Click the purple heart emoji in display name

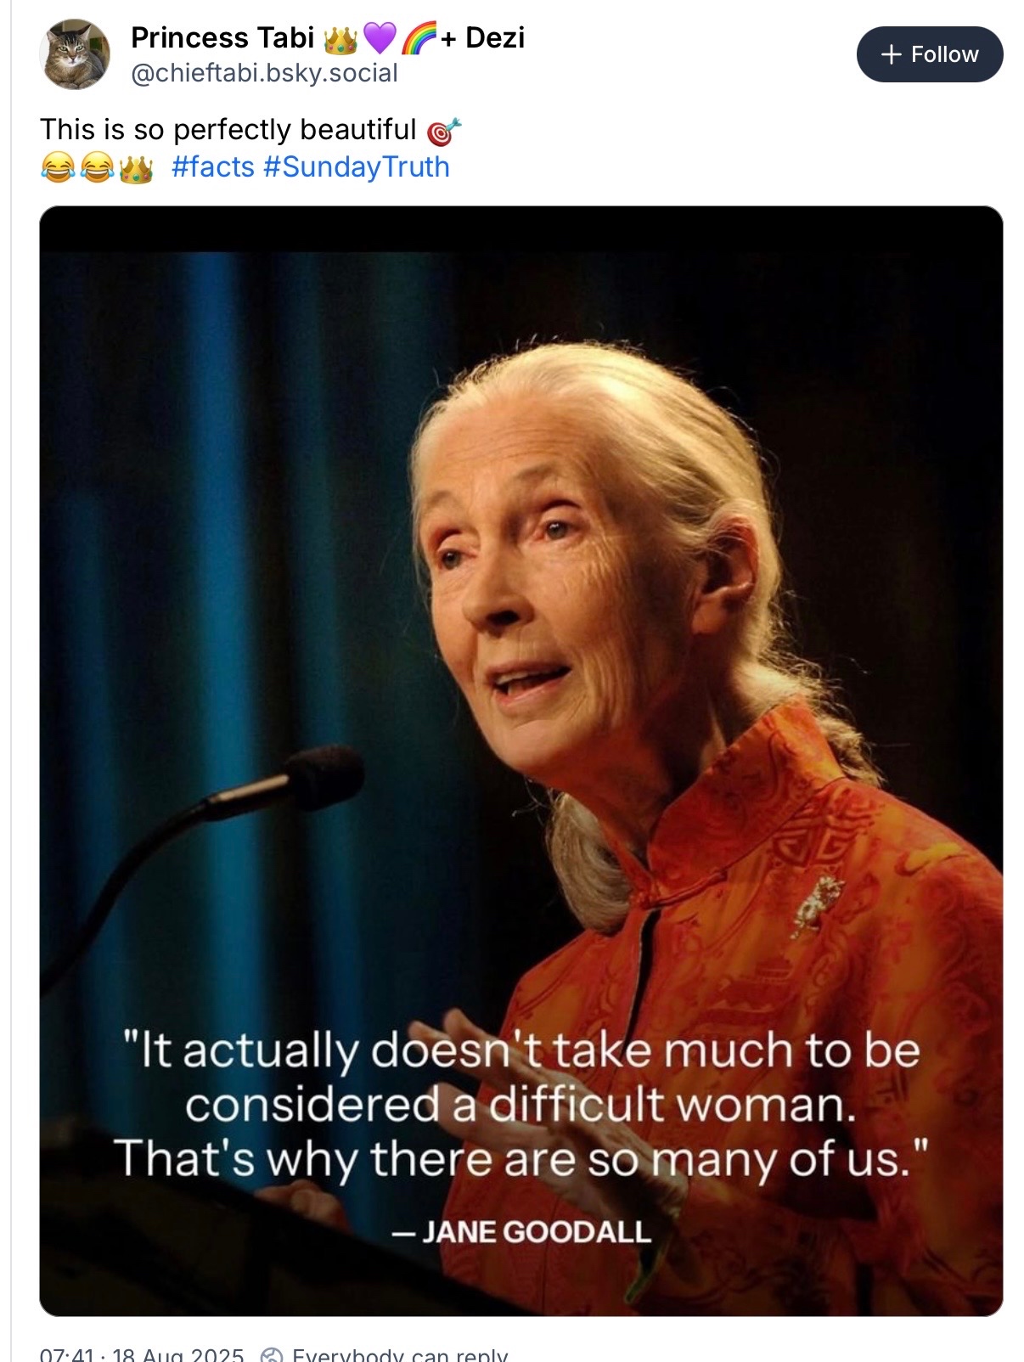(x=380, y=38)
